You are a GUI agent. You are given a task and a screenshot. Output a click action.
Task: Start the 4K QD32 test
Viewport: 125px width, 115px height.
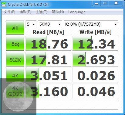point(15,91)
